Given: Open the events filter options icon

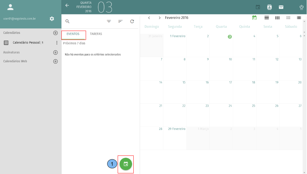Looking at the screenshot, I should (109, 21).
